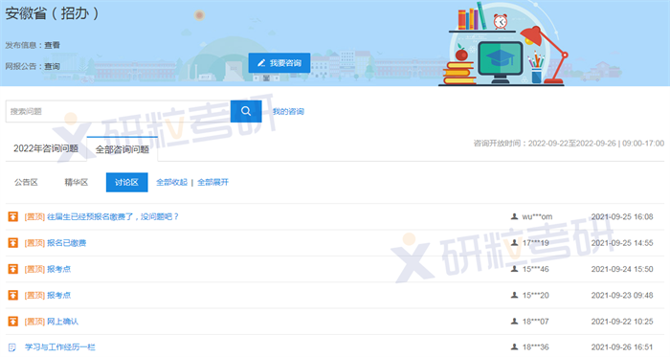Switch to 2022年咨询问题 tab
This screenshot has width=670, height=357.
coord(46,148)
